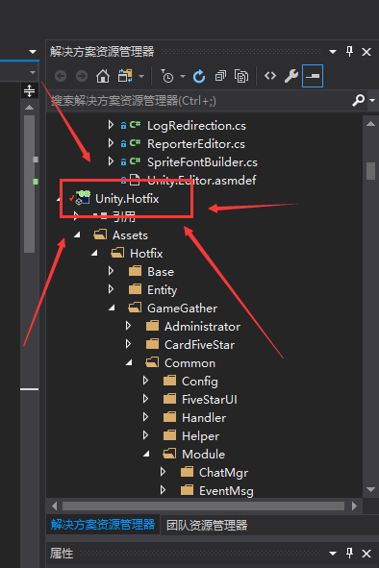This screenshot has height=568, width=379.
Task: Open Properties with the wrench icon
Action: point(291,76)
